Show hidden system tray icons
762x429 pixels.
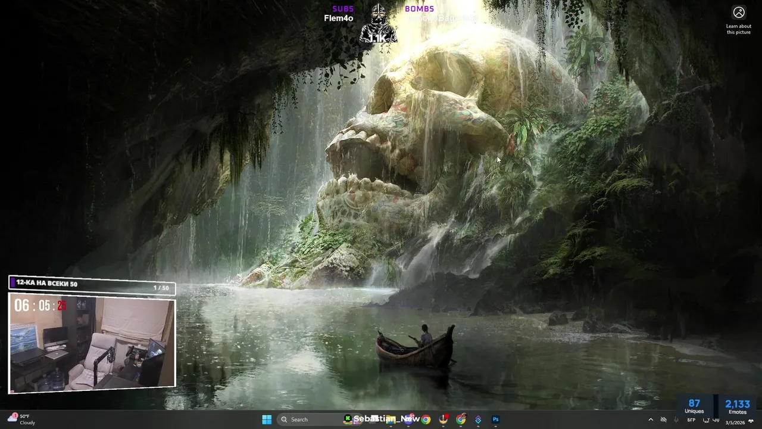pyautogui.click(x=651, y=419)
